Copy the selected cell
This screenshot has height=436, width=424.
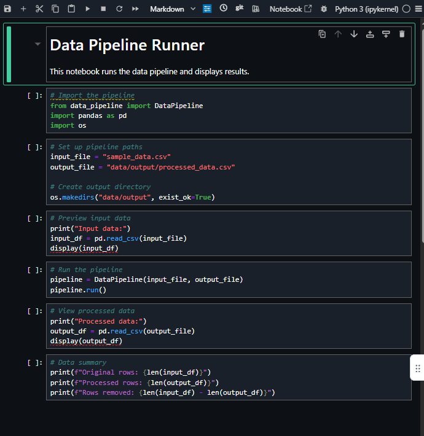click(x=55, y=9)
